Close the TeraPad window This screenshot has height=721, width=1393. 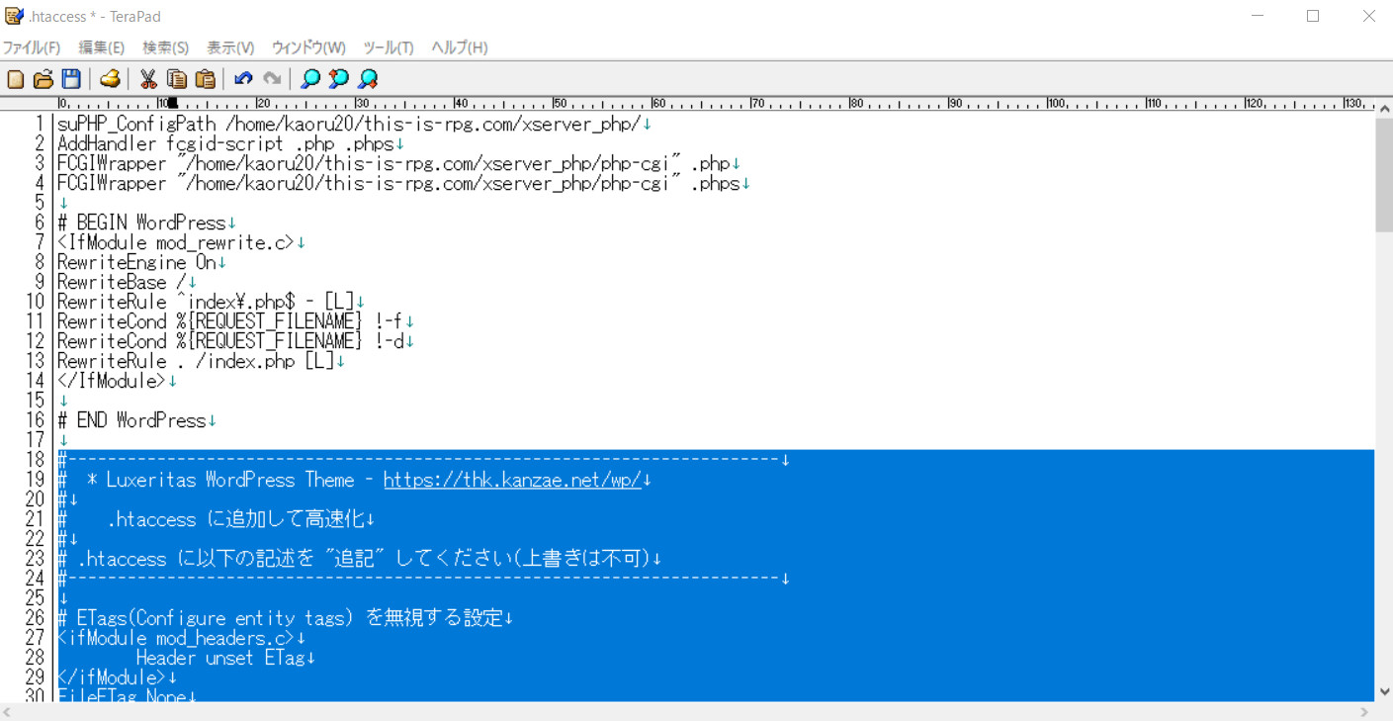1368,16
